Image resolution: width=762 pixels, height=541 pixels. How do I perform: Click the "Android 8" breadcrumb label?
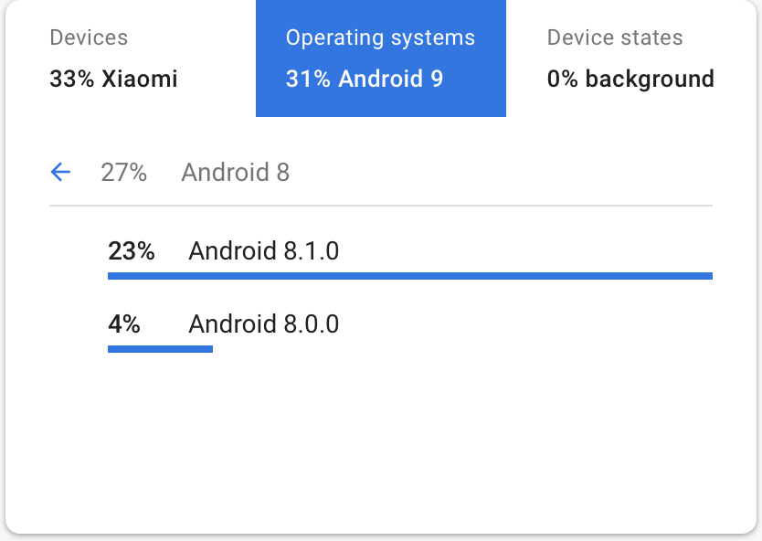pyautogui.click(x=235, y=172)
